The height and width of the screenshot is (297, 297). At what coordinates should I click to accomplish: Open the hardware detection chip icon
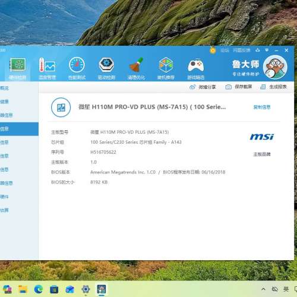(x=18, y=68)
